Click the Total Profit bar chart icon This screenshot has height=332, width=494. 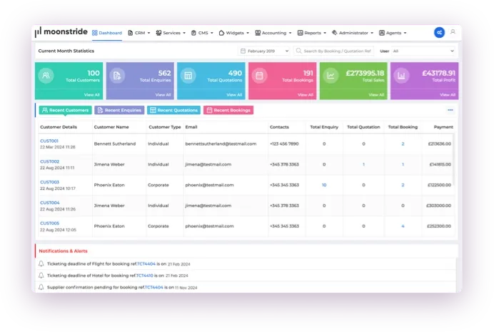tap(401, 75)
